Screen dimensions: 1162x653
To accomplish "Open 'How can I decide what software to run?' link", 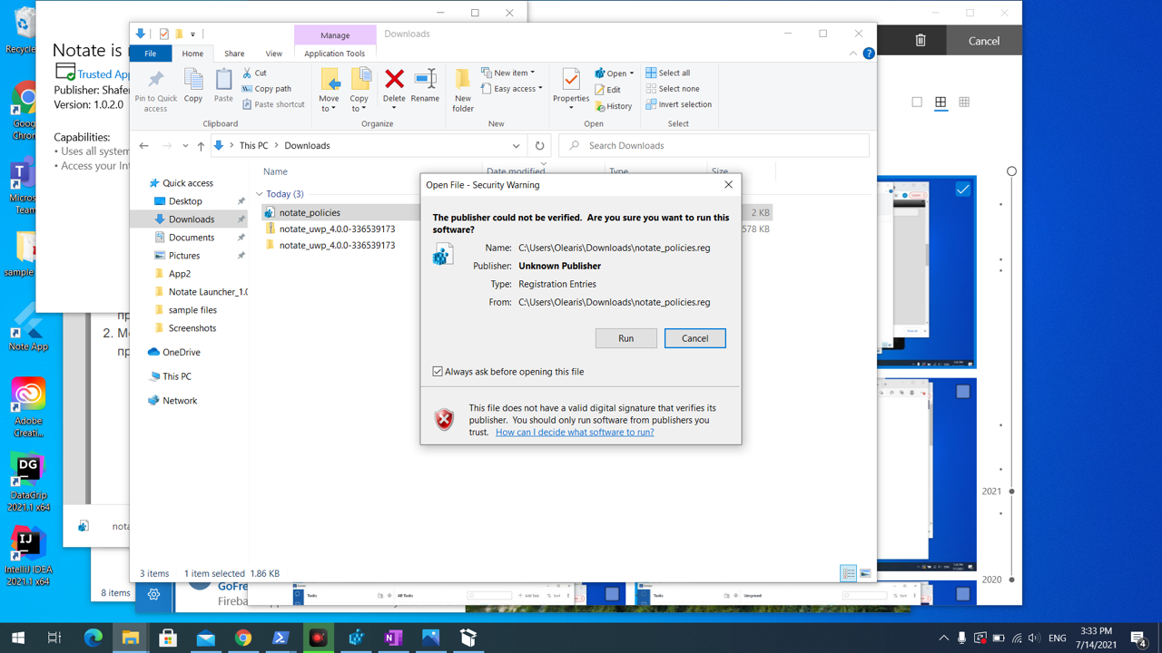I will click(575, 433).
